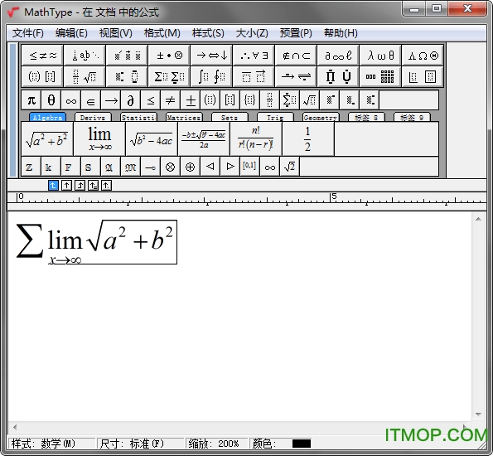Insert the sqrt(b²−4ac) expression

[152, 138]
